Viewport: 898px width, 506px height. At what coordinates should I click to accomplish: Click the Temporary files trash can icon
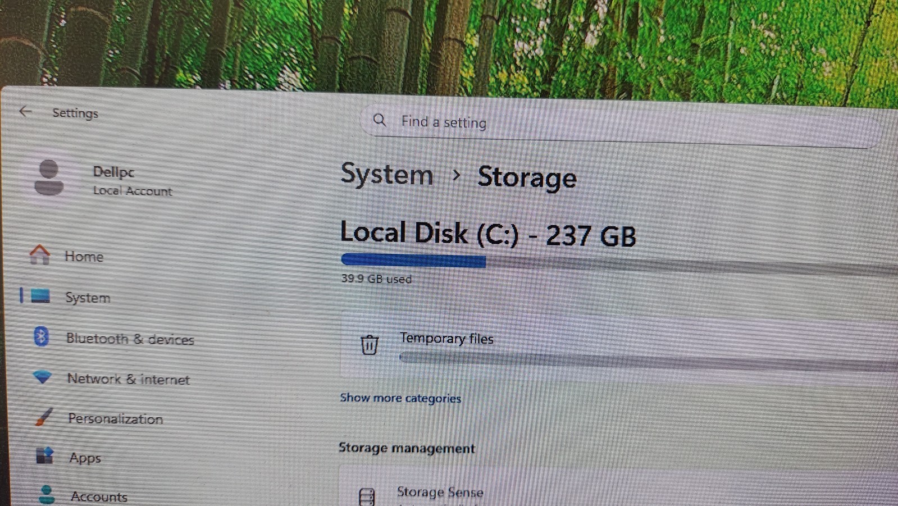point(370,344)
